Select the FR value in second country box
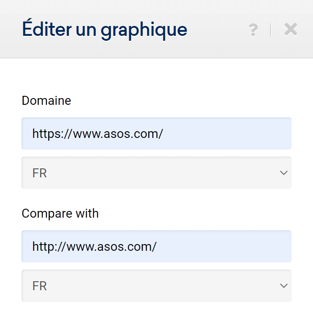Image resolution: width=313 pixels, height=309 pixels. [39, 286]
